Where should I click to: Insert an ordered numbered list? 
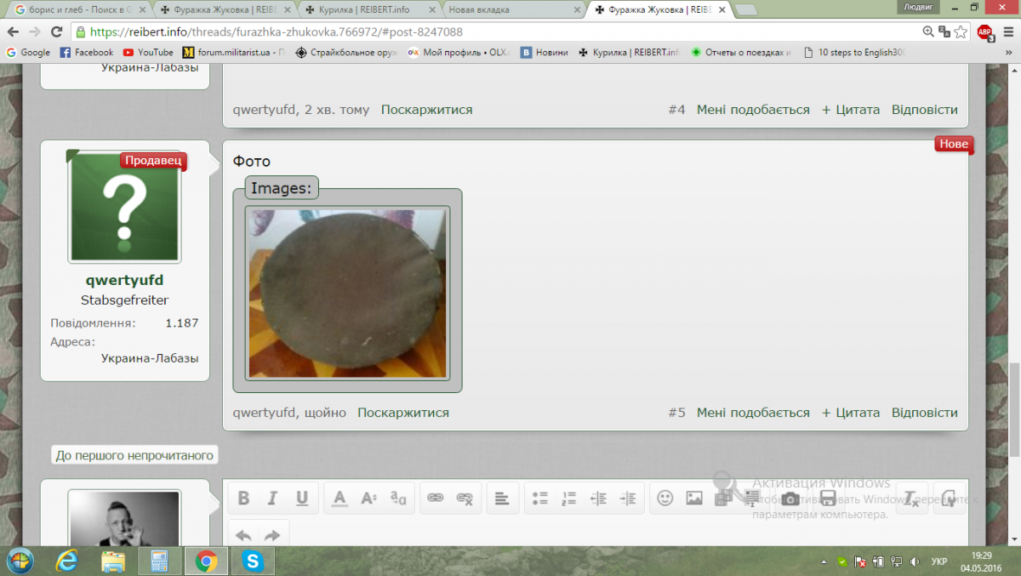(569, 499)
